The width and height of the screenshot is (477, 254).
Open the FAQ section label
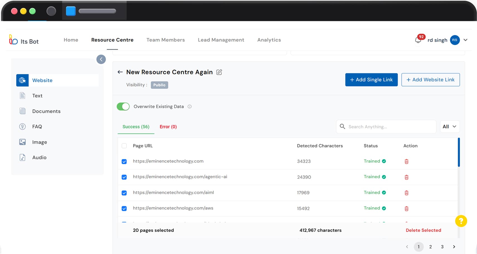[x=37, y=127]
